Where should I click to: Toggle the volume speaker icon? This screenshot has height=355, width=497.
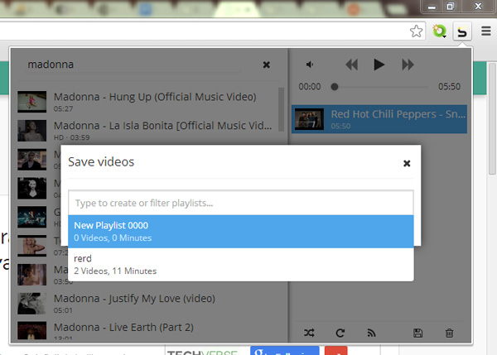(x=310, y=65)
